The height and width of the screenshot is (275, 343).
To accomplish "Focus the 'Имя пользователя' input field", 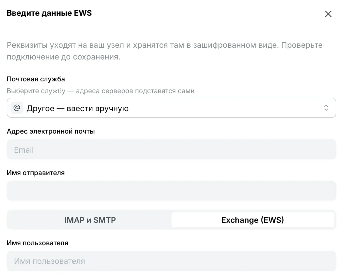I will click(x=171, y=261).
